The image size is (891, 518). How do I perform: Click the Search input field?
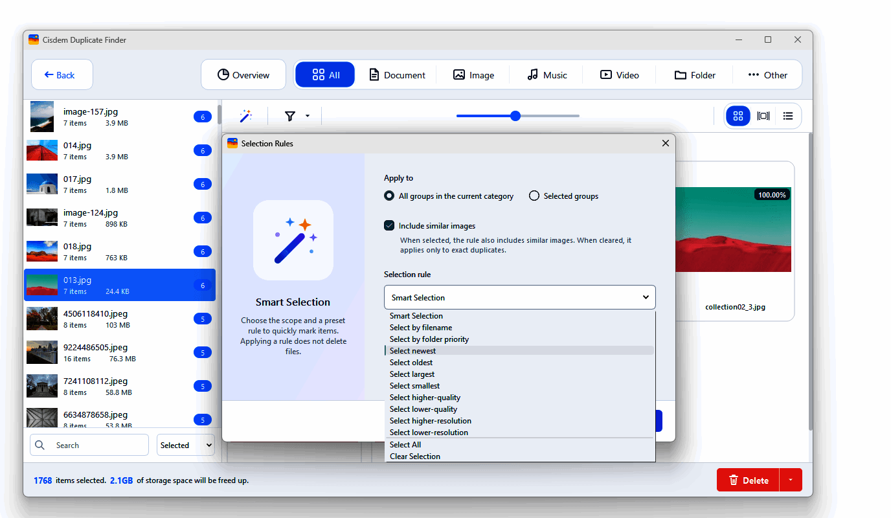click(89, 445)
